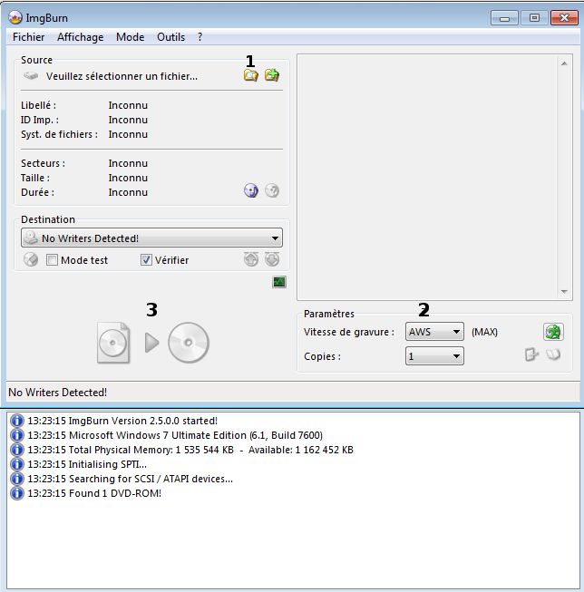Close the ImgBurn window
Image resolution: width=584 pixels, height=592 pixels.
[x=564, y=18]
